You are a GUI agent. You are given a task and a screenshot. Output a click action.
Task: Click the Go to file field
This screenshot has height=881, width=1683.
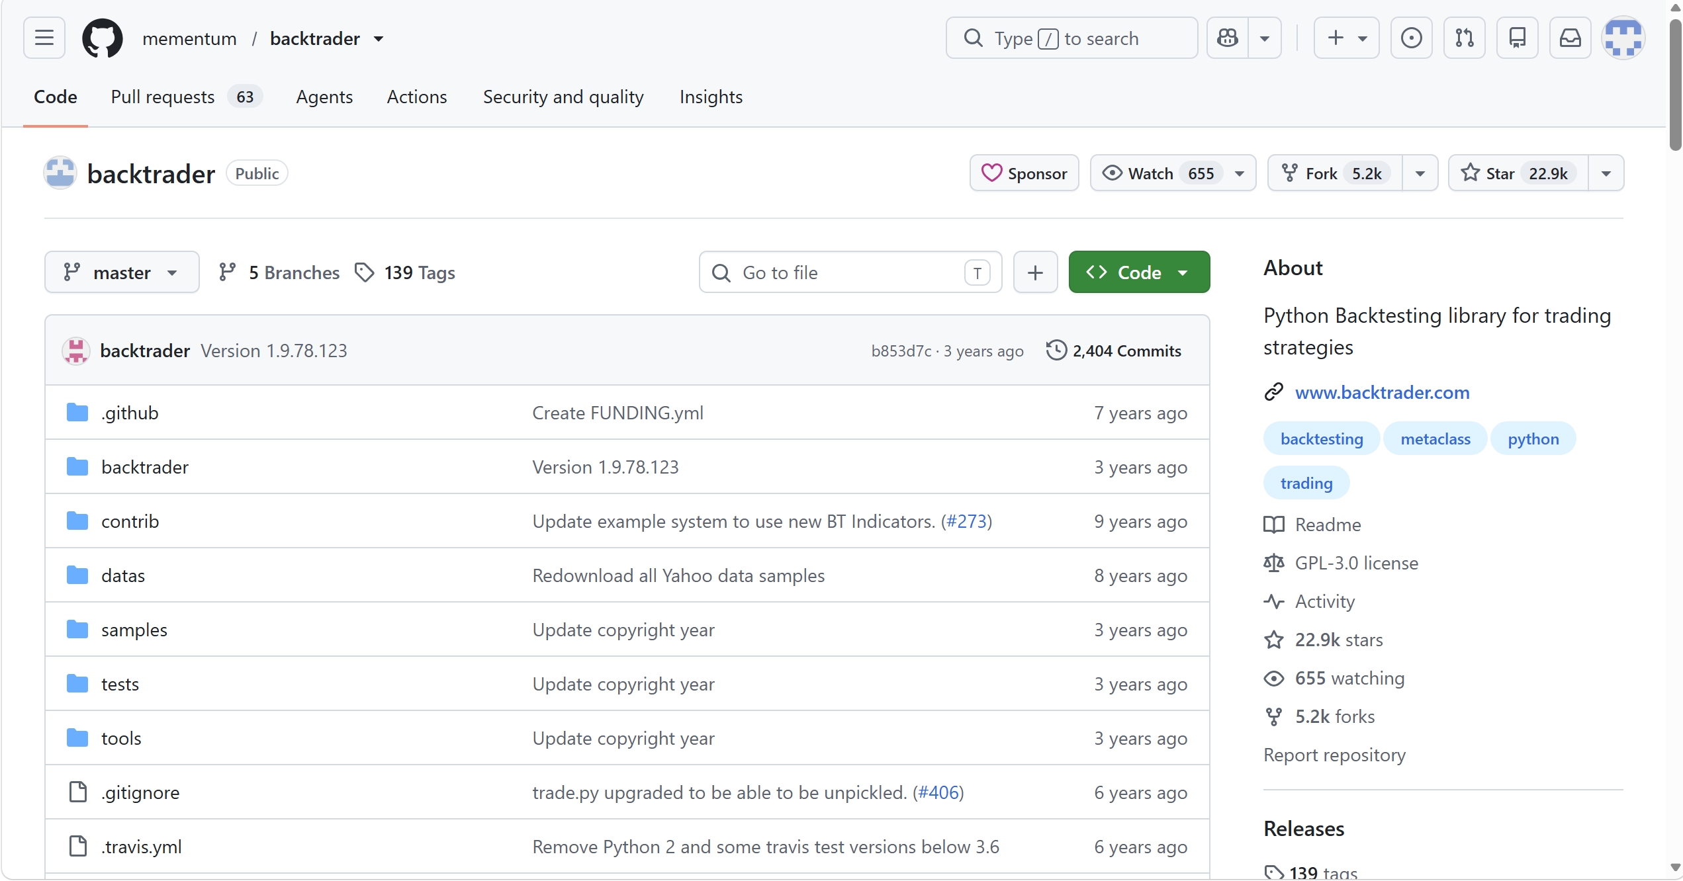tap(850, 272)
